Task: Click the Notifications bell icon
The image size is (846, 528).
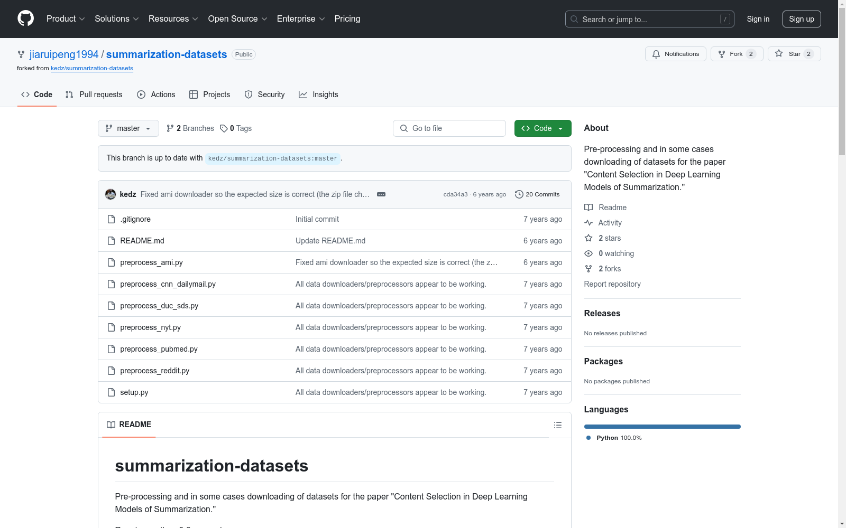Action: coord(656,54)
